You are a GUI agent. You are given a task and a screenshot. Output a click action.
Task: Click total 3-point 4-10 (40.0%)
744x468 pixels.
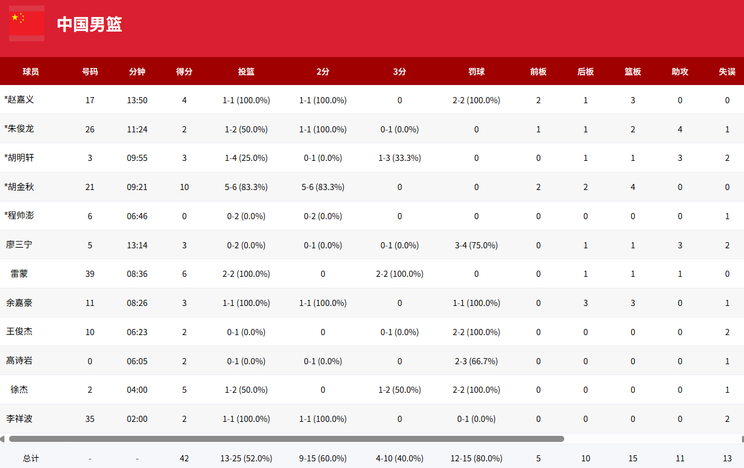tap(400, 458)
